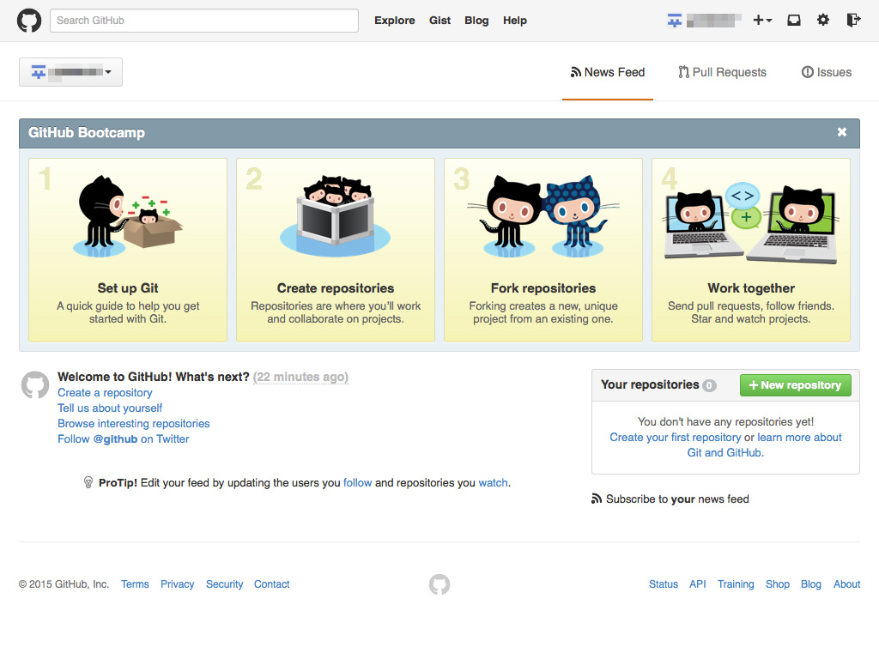The width and height of the screenshot is (879, 659).
Task: Open Browse interesting repositories link
Action: [x=133, y=423]
